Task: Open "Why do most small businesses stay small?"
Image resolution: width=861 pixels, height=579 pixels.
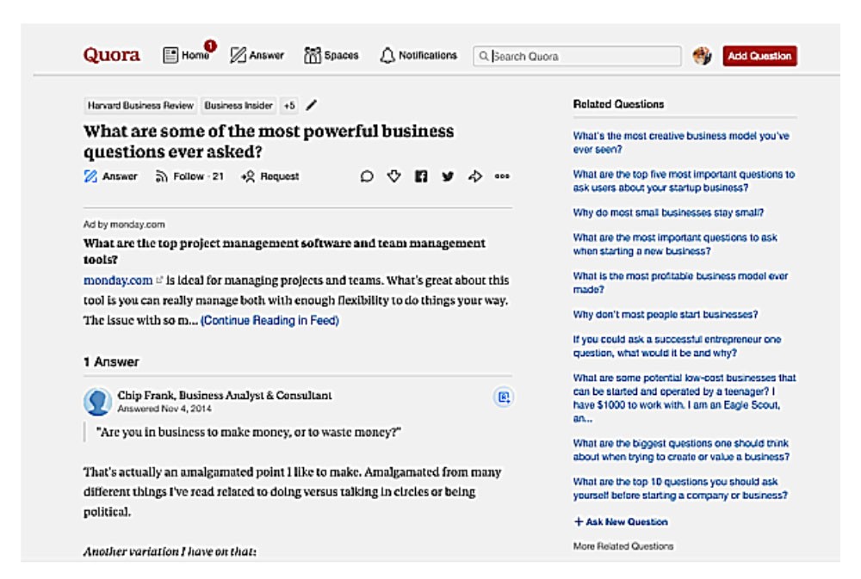Action: (668, 213)
